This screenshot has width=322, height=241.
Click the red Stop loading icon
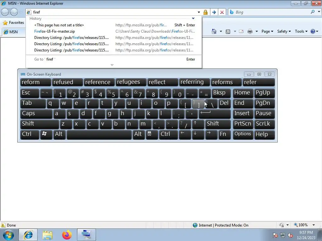click(222, 12)
